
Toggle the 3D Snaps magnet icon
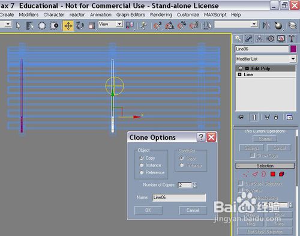click(157, 26)
